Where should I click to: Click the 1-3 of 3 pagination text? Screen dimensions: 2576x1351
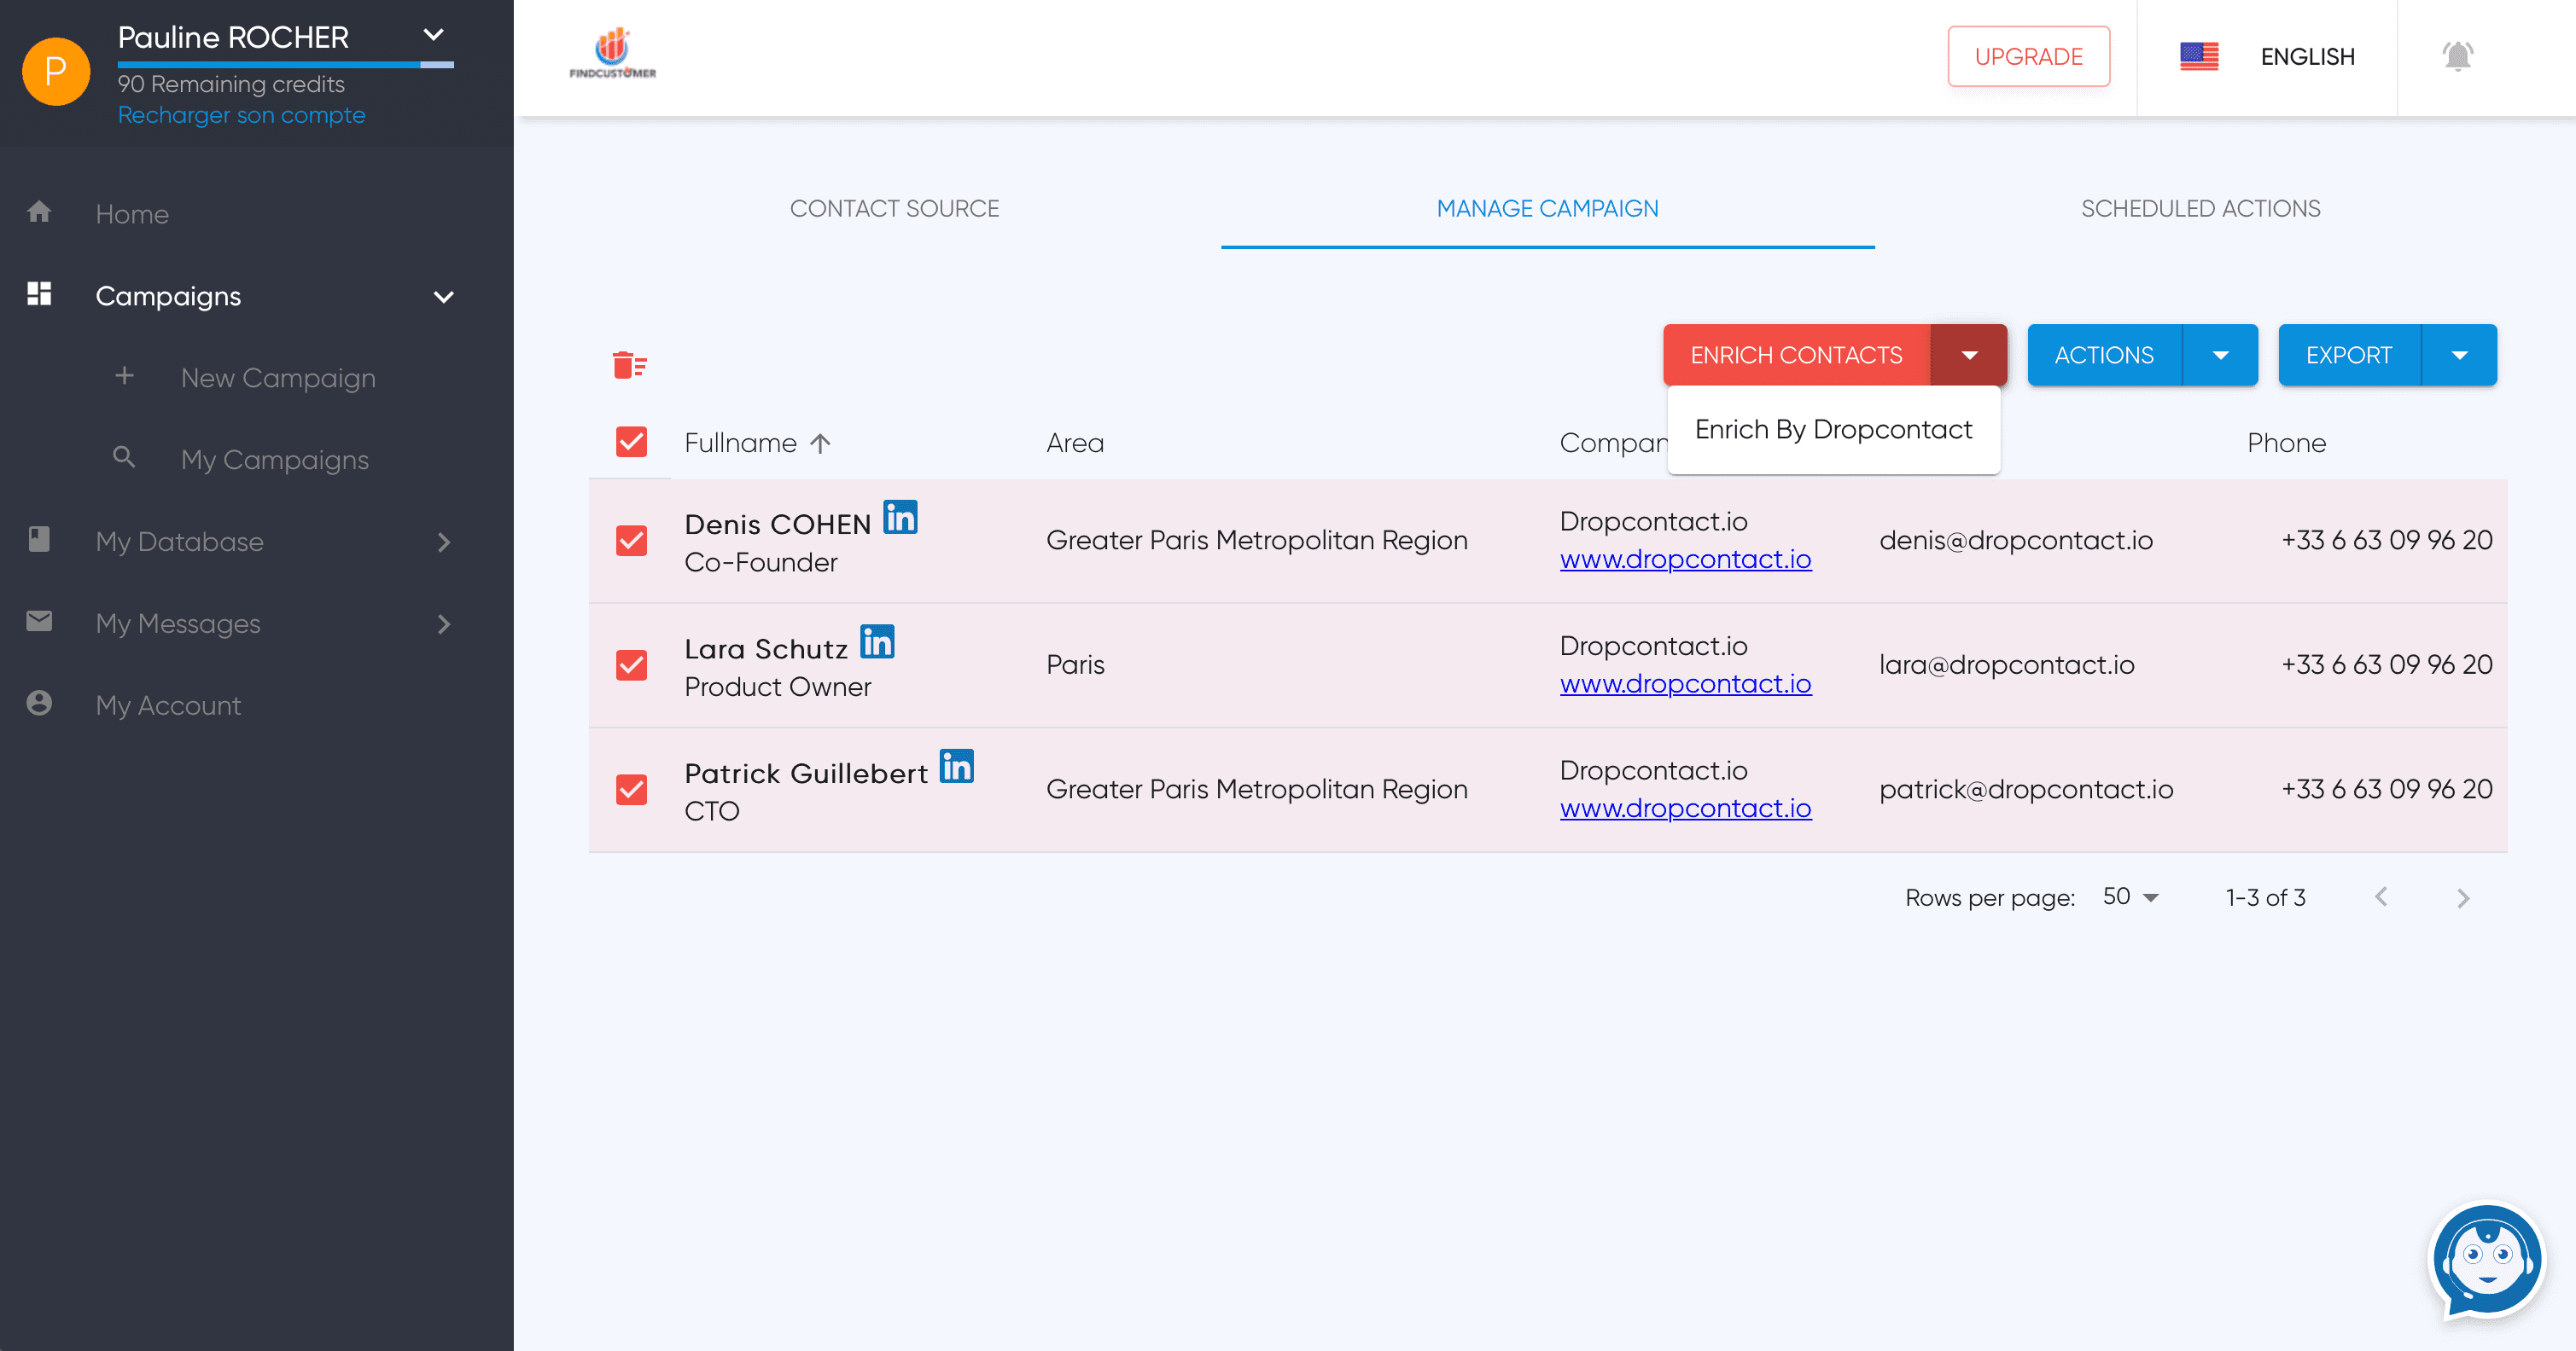(2265, 897)
